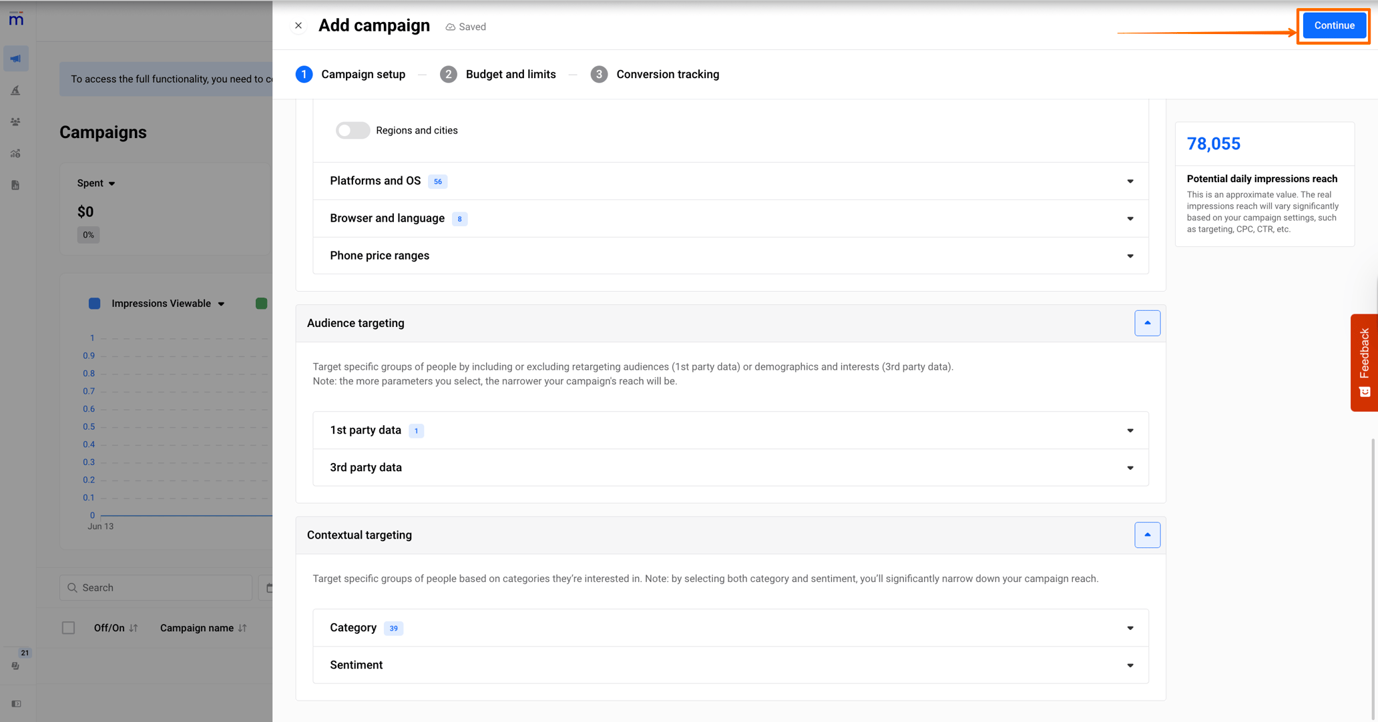
Task: Expand the Platforms and OS section
Action: click(1130, 181)
